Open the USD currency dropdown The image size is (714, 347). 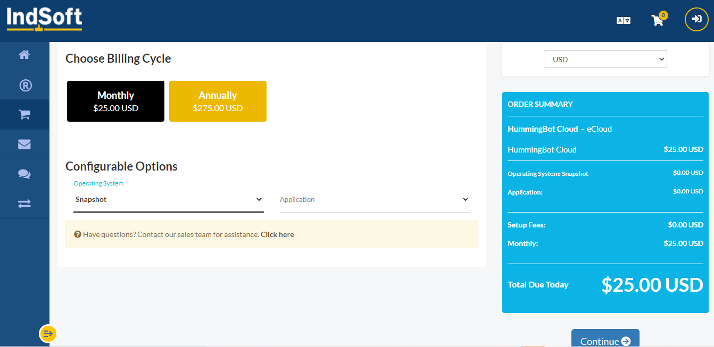[x=605, y=59]
